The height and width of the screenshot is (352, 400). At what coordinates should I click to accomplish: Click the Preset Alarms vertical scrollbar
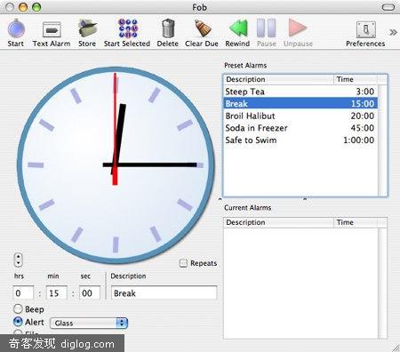tap(382, 140)
